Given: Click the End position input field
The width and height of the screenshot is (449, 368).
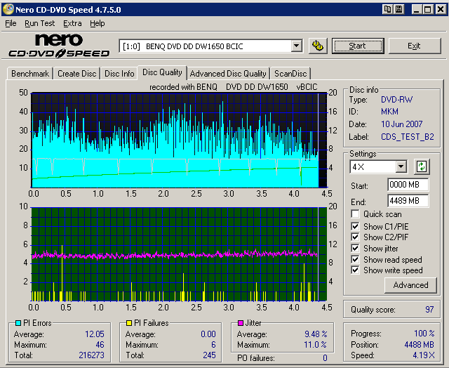Looking at the screenshot, I should 408,201.
